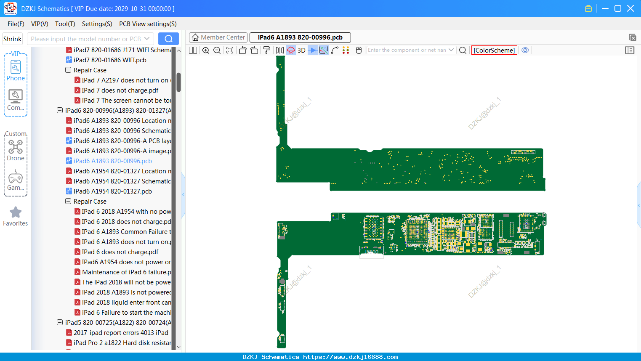Rotate the board clockwise
This screenshot has width=641, height=361.
254,50
